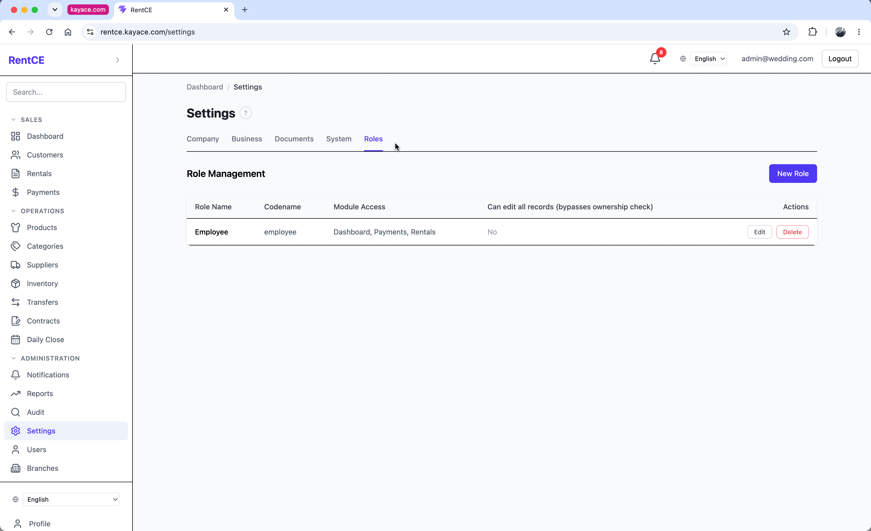Click the Role Name column header
Viewport: 871px width, 531px height.
213,207
